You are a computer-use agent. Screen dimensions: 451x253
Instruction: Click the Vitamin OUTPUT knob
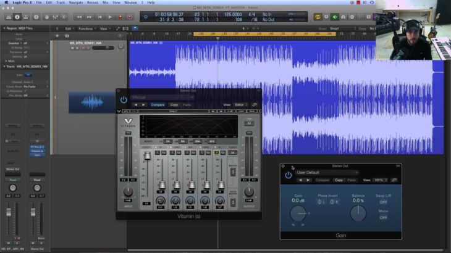pos(249,191)
